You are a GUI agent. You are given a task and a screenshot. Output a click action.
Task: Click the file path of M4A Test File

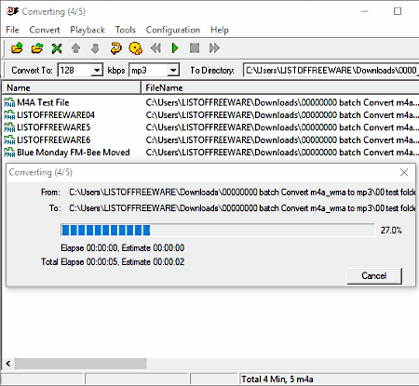(x=282, y=102)
